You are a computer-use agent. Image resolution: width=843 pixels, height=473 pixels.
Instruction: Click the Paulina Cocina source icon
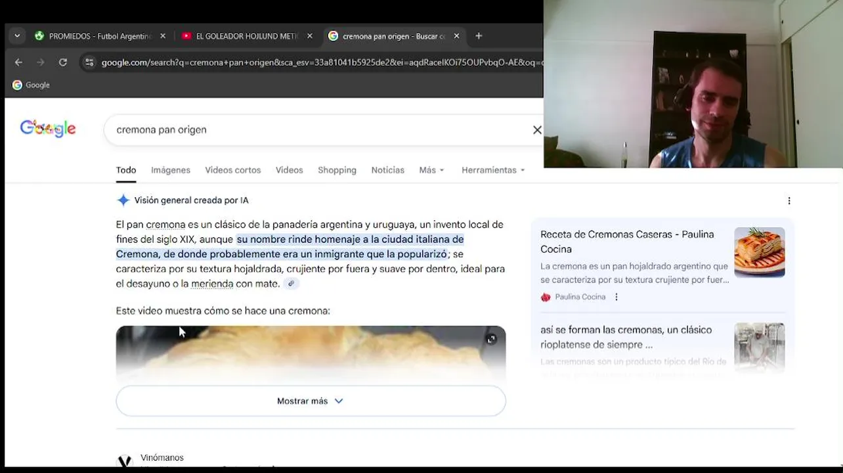point(546,297)
